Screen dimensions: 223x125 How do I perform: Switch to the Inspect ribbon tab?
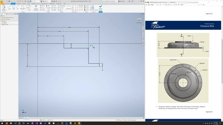[24, 3]
